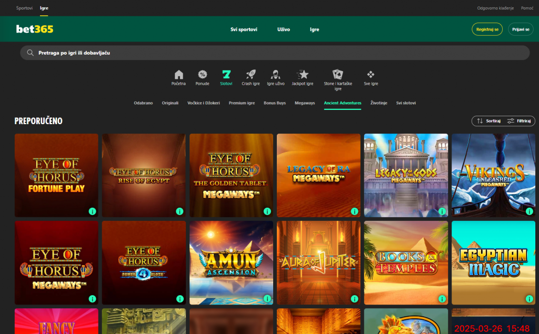The image size is (539, 334).
Task: Click the bet365 logo
Action: click(x=35, y=29)
